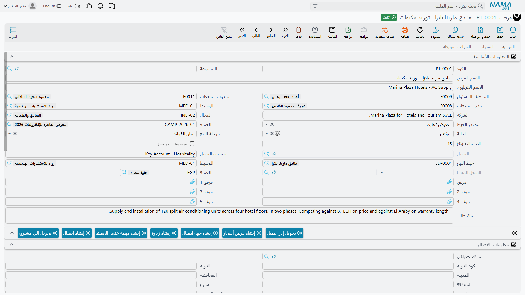This screenshot has height=295, width=525.
Task: Click the thumbs-up icon in the top bar
Action: [x=89, y=6]
